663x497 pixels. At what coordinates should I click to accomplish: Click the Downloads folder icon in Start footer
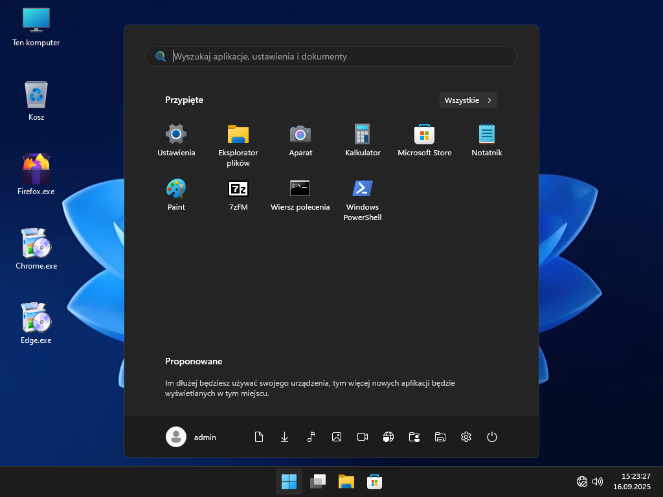[284, 437]
